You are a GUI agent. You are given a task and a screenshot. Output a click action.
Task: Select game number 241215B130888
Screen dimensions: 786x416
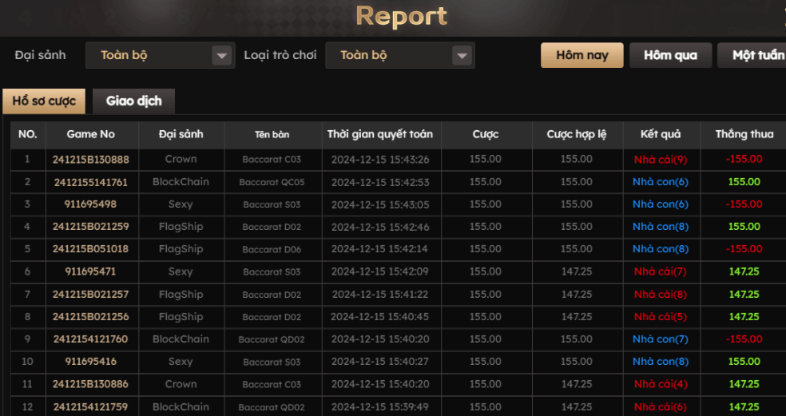91,160
